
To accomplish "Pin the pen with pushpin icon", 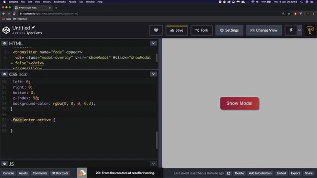I will point(291,30).
